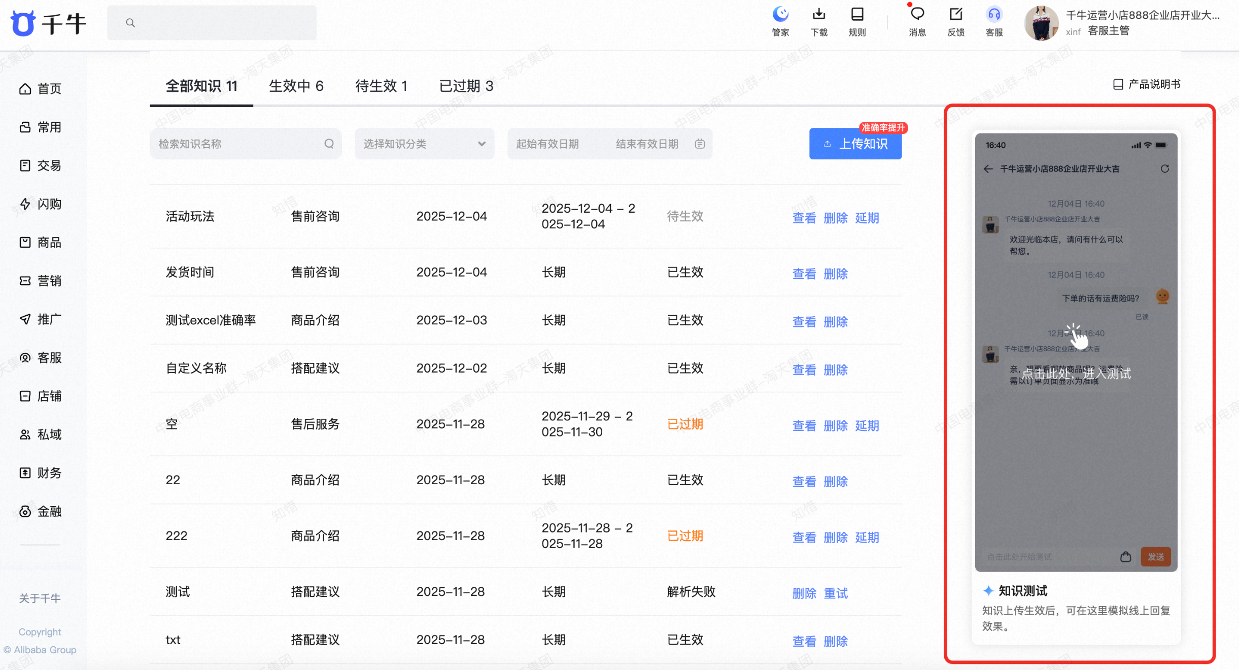This screenshot has width=1239, height=670.
Task: Click the 知识测试 heading
Action: [1023, 591]
